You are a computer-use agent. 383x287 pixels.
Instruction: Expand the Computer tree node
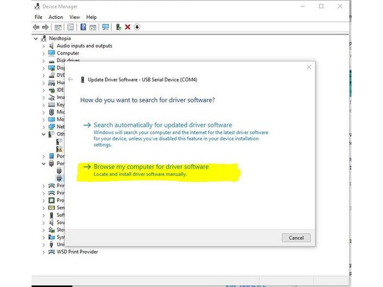[x=43, y=53]
